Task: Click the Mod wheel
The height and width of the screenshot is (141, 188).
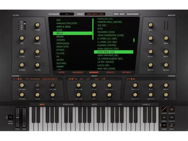Action: (24, 117)
